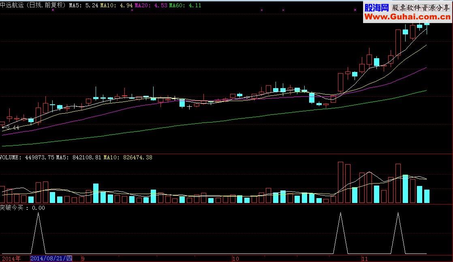453x262 pixels.
Task: Select the purple MA20: 4.53 label
Action: 151,6
